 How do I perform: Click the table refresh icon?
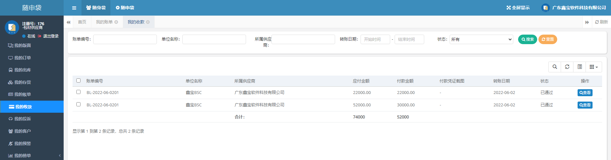pyautogui.click(x=567, y=67)
